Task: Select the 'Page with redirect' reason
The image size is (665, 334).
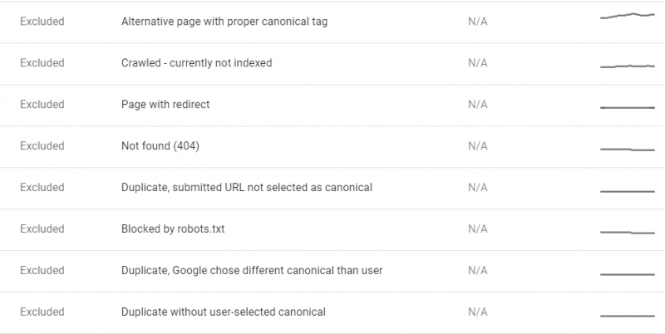Action: (x=165, y=104)
